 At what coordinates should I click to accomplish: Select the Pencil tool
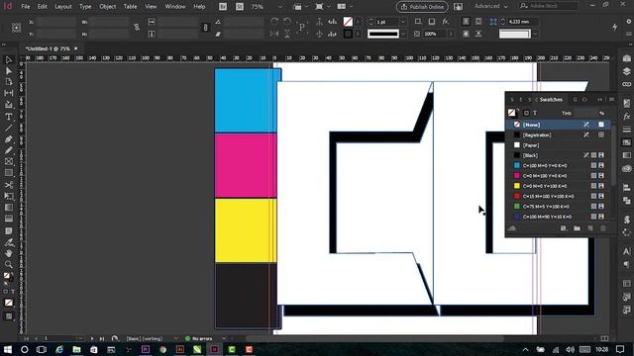tap(9, 150)
